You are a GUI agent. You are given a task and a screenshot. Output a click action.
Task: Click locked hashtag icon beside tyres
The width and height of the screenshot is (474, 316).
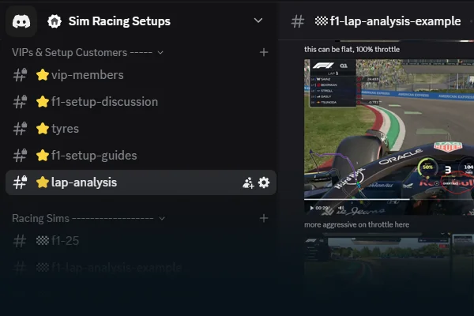(x=21, y=129)
